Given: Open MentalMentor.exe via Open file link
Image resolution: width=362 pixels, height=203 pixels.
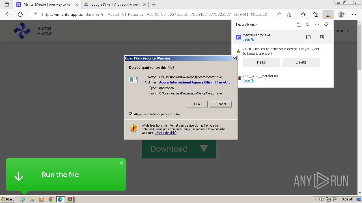Looking at the screenshot, I should tap(248, 40).
